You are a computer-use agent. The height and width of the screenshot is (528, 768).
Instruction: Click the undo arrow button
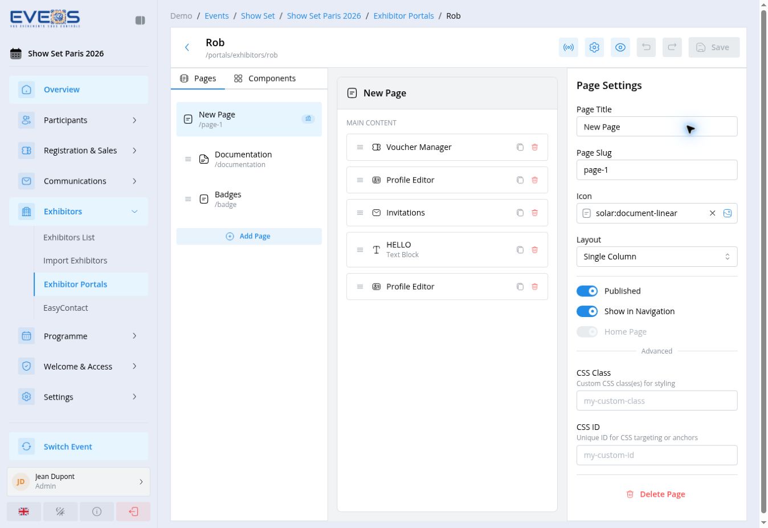click(646, 47)
